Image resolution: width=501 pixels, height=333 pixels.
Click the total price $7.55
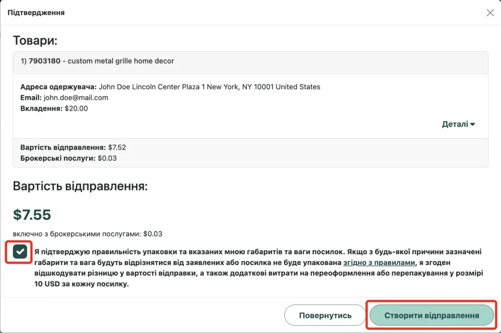click(32, 214)
